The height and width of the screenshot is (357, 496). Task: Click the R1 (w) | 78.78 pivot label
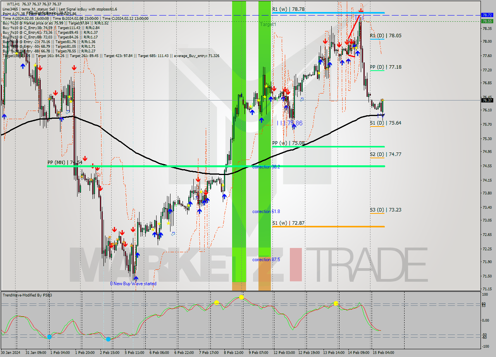288,9
